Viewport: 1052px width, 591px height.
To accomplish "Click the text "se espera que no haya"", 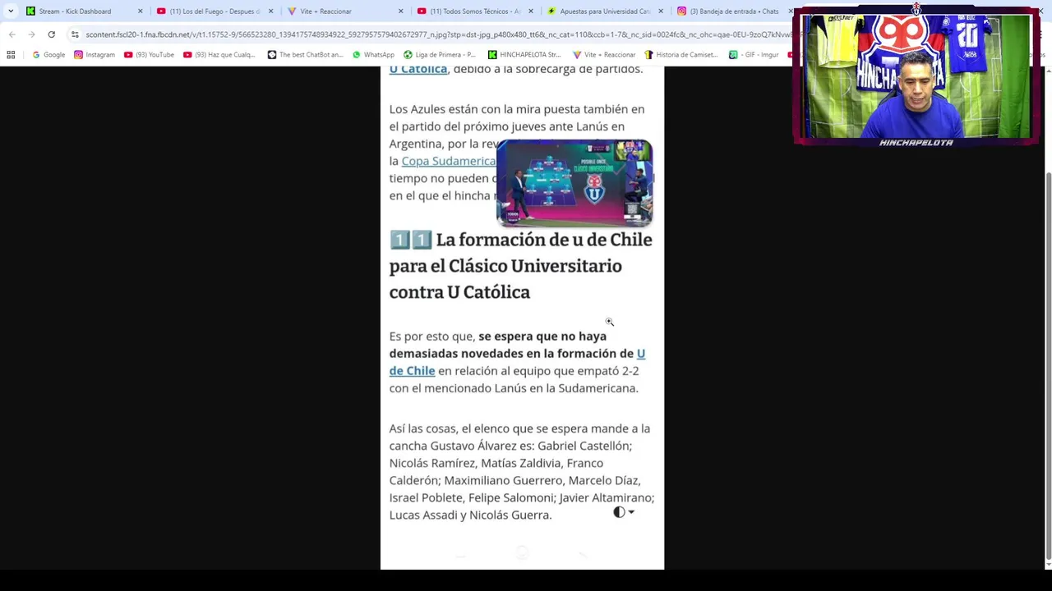I will [x=542, y=336].
